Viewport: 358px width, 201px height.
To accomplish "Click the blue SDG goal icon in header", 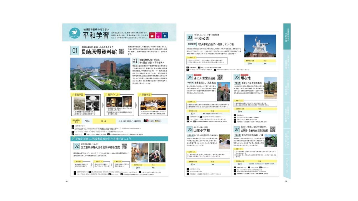I will click(x=165, y=35).
